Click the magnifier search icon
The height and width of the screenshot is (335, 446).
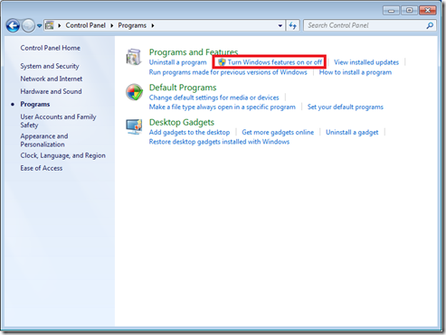430,25
